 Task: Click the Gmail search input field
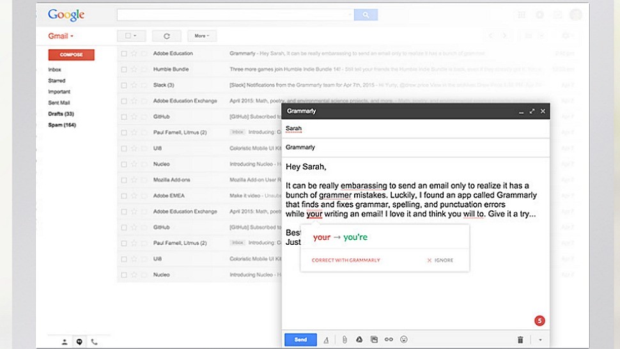pyautogui.click(x=235, y=15)
